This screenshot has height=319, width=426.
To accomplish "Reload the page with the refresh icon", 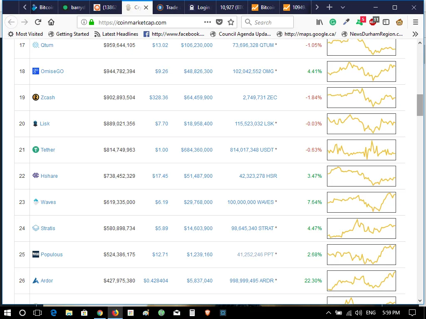I will click(38, 22).
